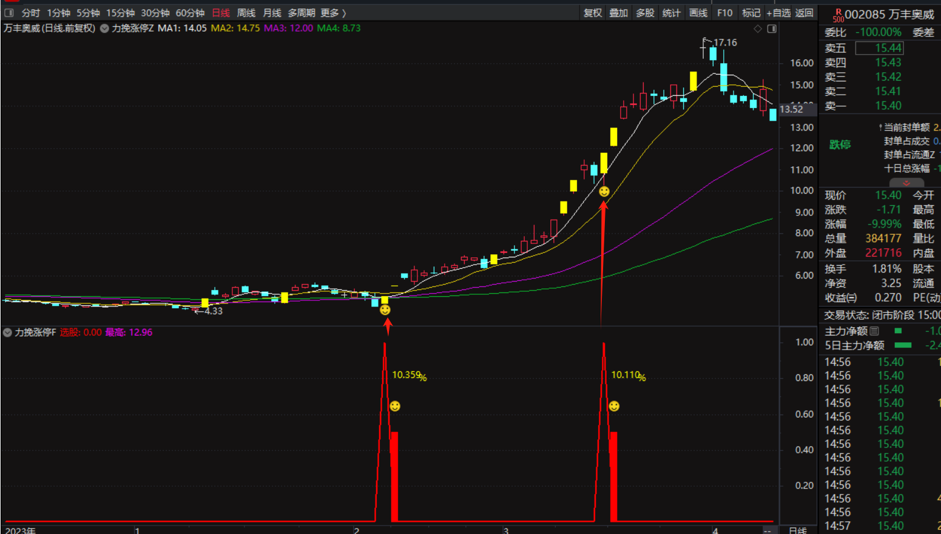This screenshot has height=534, width=941.
Task: Open the 力挽狂停F sub-indicator dropdown
Action: [x=7, y=333]
